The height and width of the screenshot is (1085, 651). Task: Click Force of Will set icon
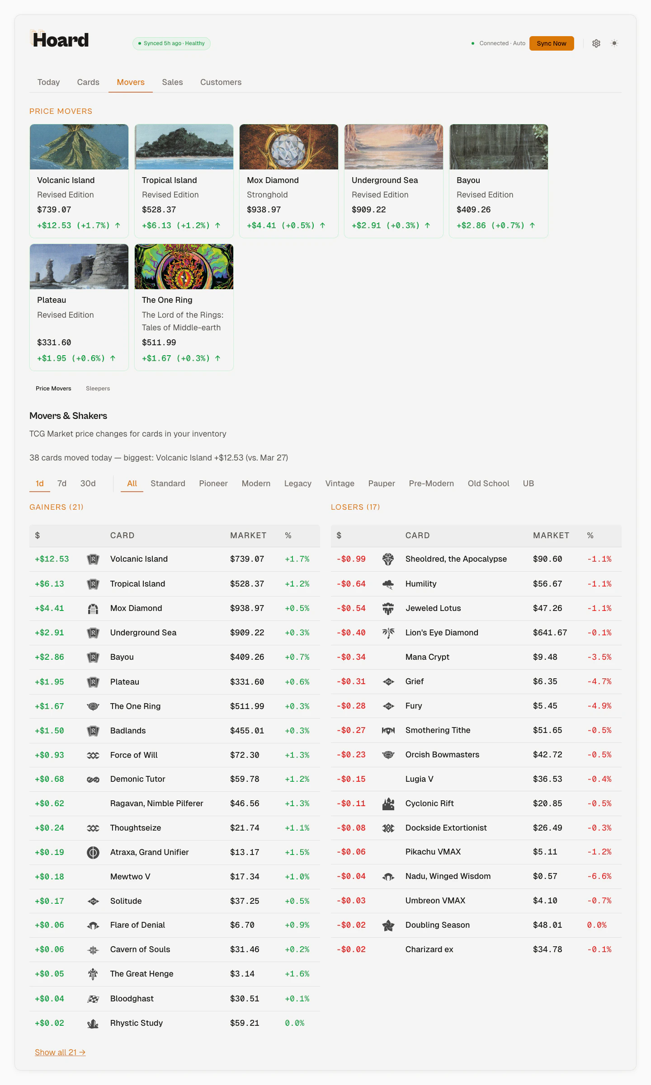93,755
